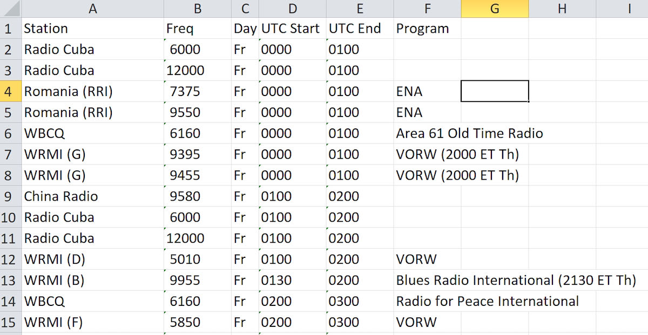The width and height of the screenshot is (648, 335).
Task: Select row 1 header
Action: pos(11,28)
